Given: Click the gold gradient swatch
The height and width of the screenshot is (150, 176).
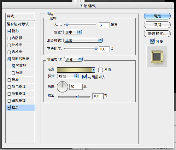Looking at the screenshot, I should pos(74,70).
